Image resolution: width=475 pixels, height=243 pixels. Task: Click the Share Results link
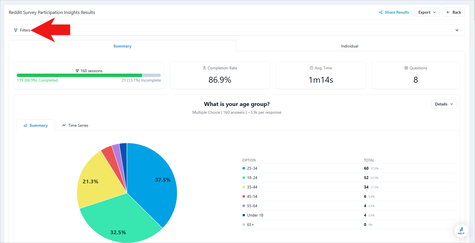[x=394, y=12]
